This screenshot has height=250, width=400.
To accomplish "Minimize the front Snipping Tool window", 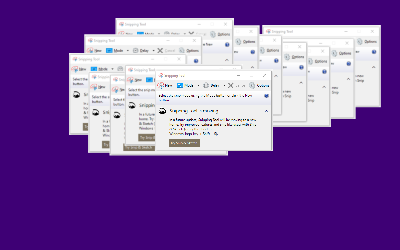I will (x=238, y=75).
